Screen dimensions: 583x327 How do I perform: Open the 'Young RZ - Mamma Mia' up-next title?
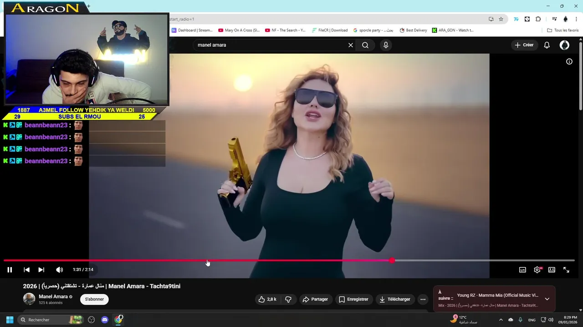[x=497, y=295]
